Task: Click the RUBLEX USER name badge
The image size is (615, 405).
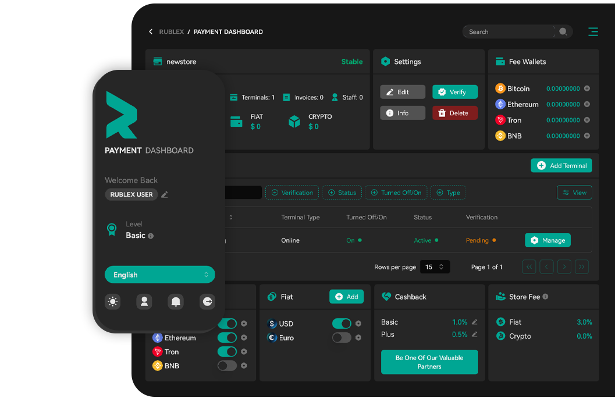Action: pos(131,195)
